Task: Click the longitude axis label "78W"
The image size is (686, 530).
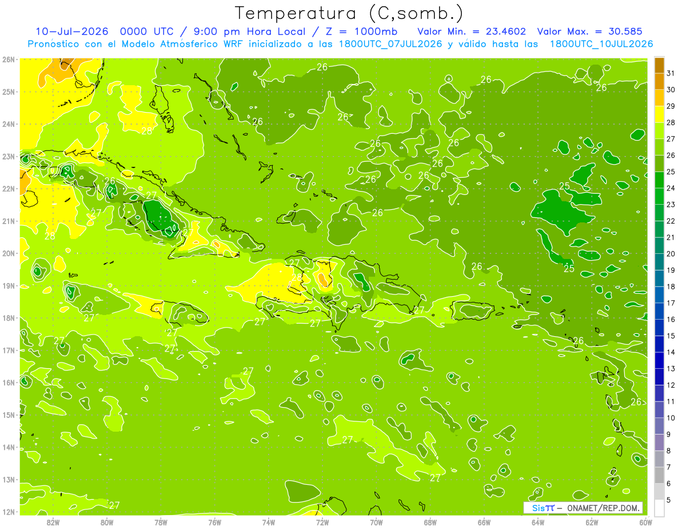Action: tap(161, 523)
